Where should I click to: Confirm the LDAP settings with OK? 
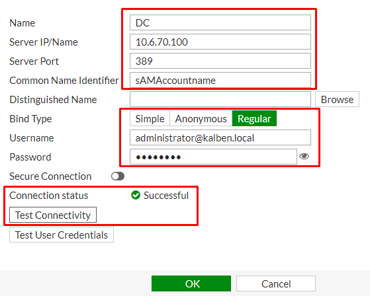click(191, 283)
